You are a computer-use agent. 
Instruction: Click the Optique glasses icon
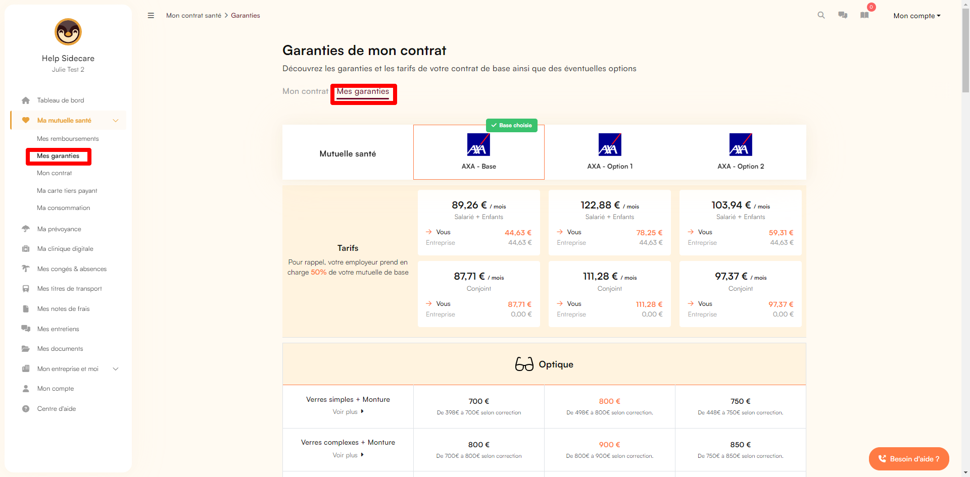(524, 364)
